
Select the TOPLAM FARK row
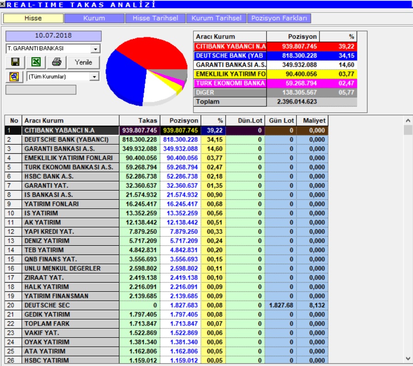167,324
